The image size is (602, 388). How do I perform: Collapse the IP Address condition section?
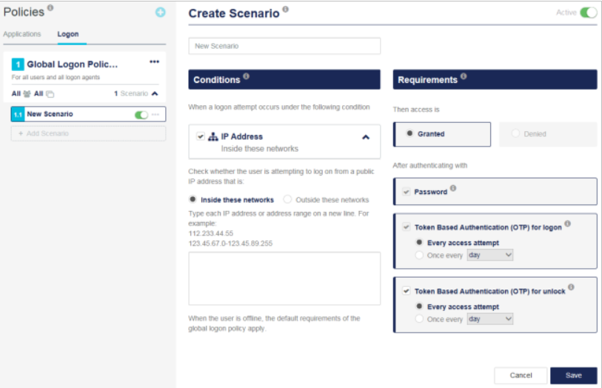[x=365, y=137]
